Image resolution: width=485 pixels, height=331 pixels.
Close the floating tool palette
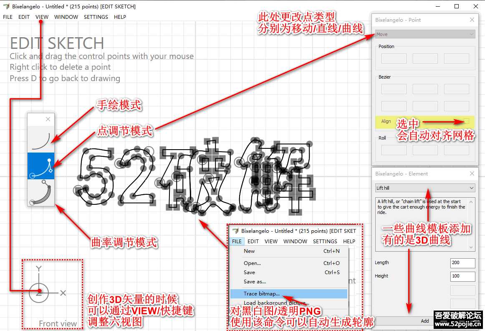47,119
